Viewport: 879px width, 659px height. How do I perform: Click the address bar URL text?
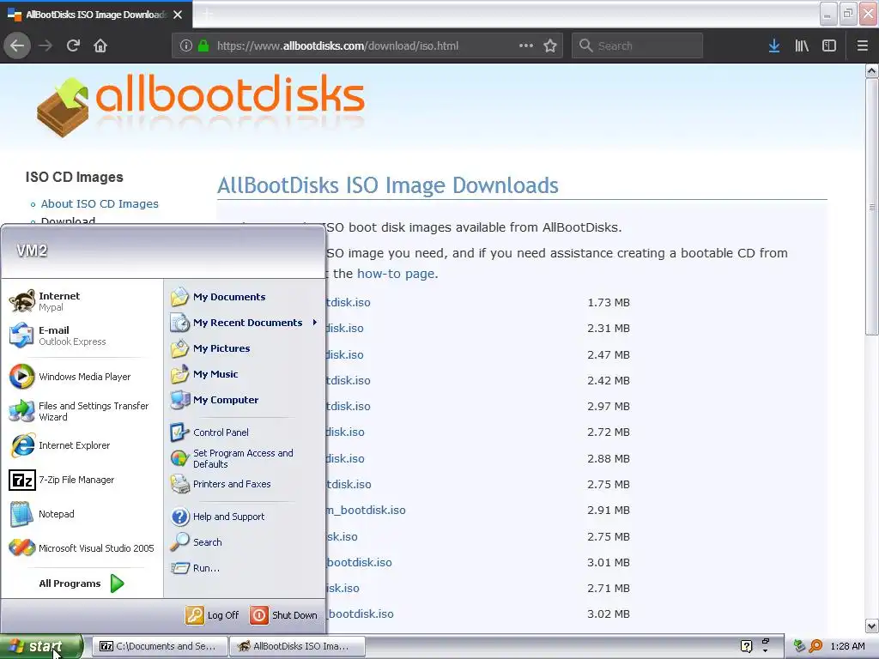pos(337,46)
